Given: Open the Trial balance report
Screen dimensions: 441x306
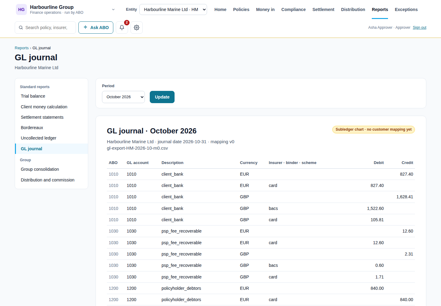Looking at the screenshot, I should click(x=51, y=96).
